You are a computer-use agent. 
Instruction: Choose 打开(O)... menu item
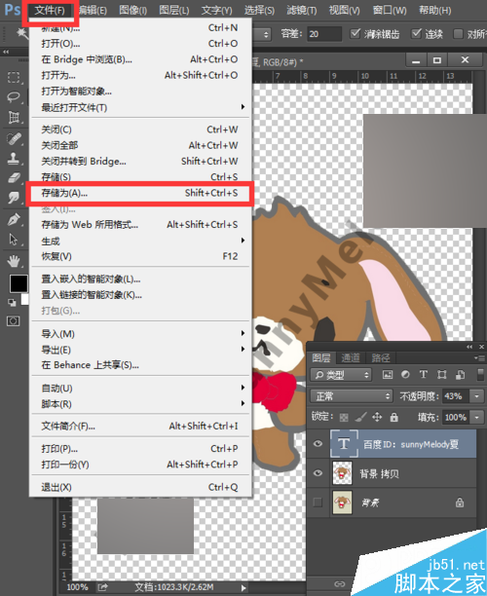140,44
